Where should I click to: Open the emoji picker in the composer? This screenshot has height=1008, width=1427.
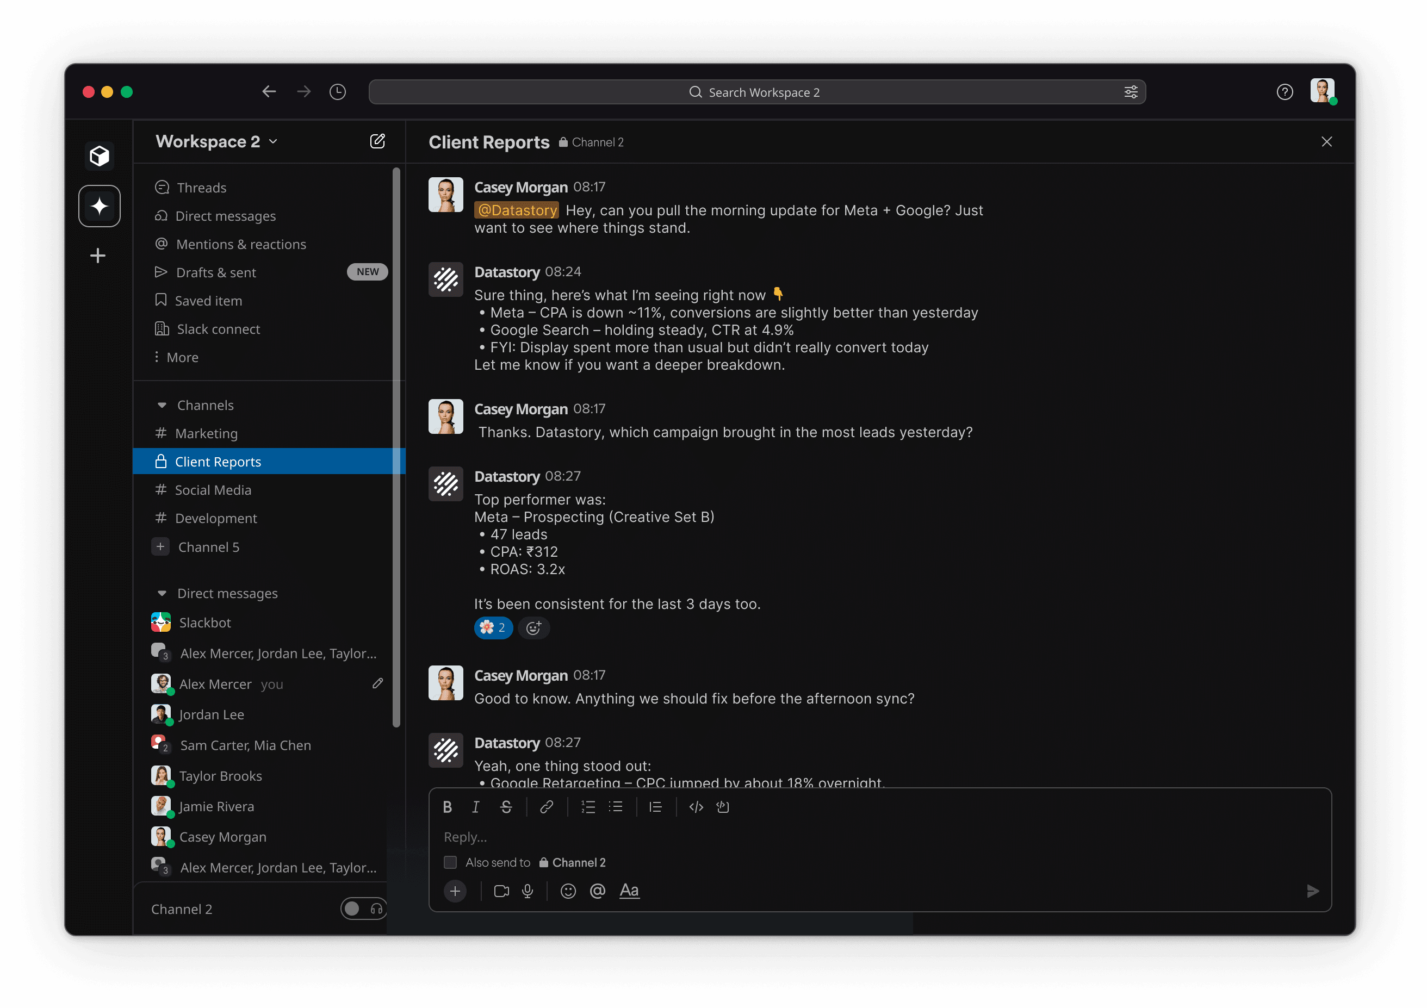(567, 891)
